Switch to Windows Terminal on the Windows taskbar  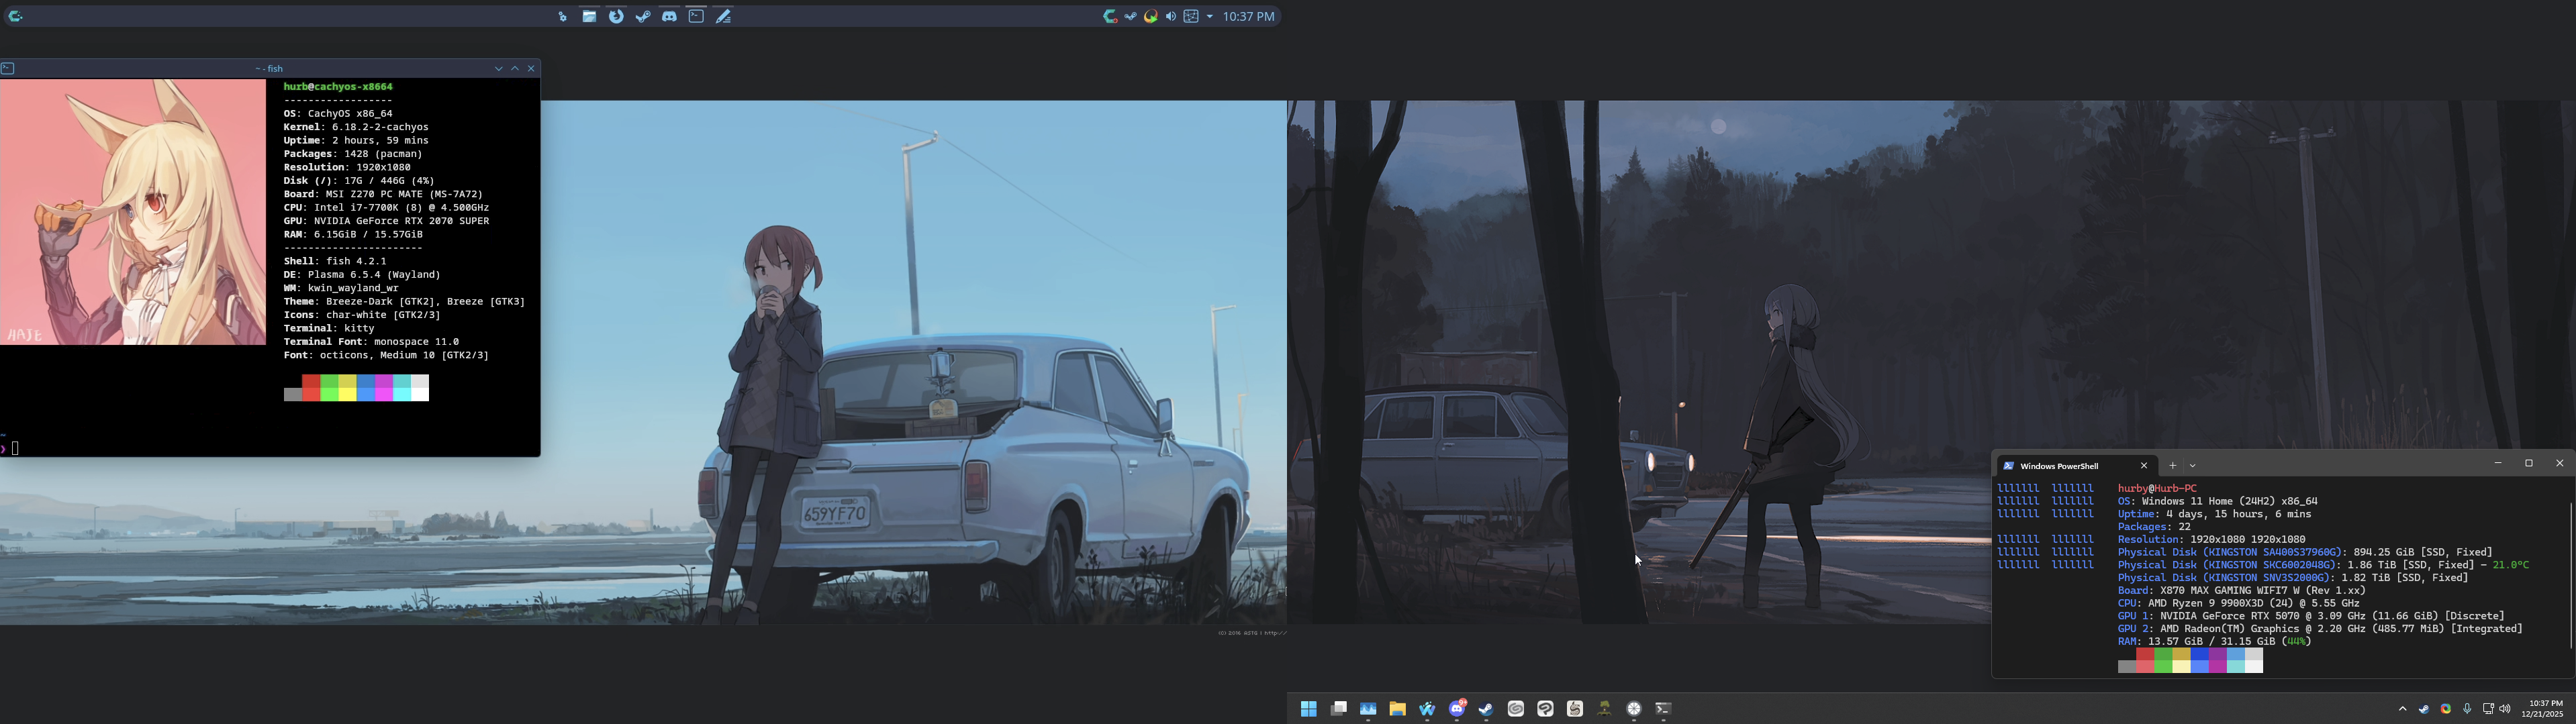(1664, 709)
